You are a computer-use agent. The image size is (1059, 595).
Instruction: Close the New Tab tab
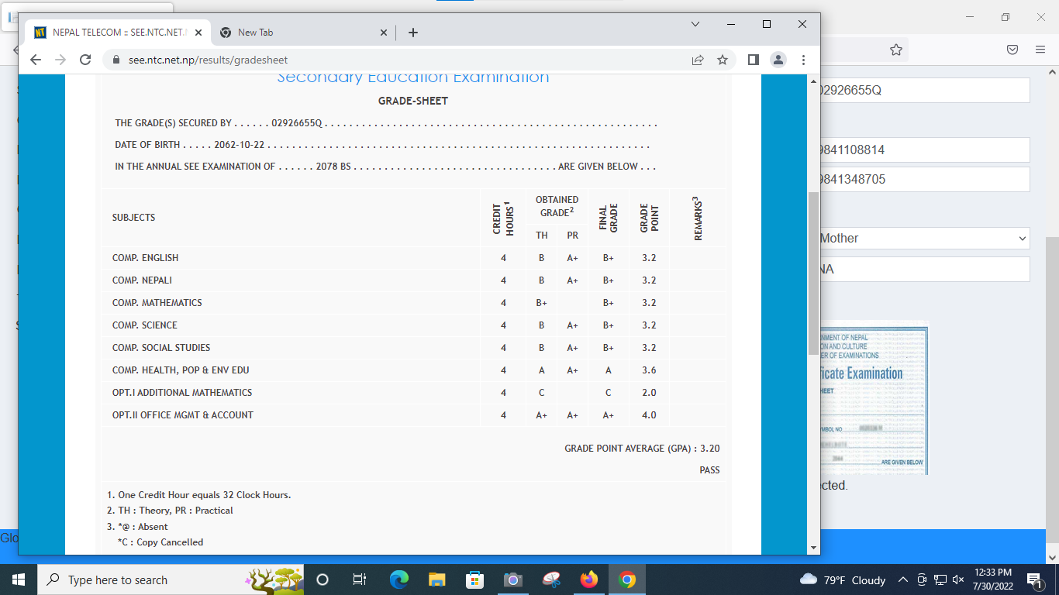coord(384,33)
